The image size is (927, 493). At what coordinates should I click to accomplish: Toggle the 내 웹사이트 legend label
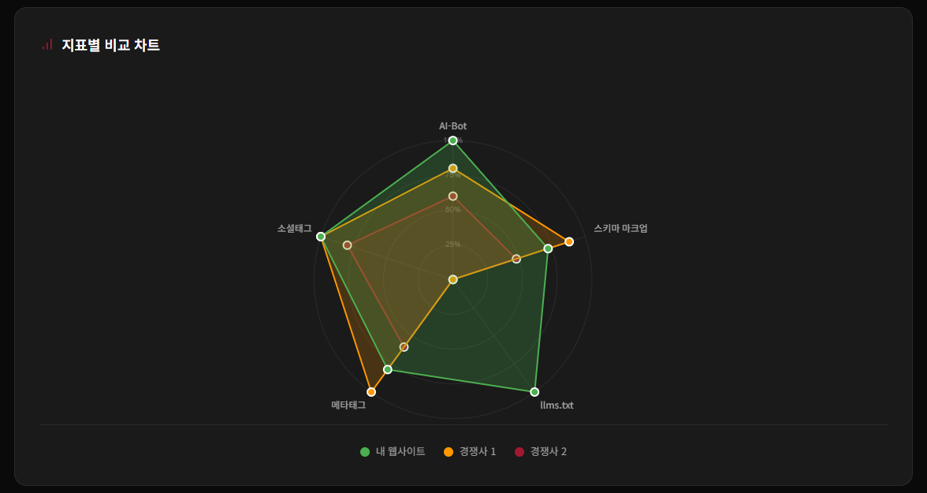(x=400, y=451)
